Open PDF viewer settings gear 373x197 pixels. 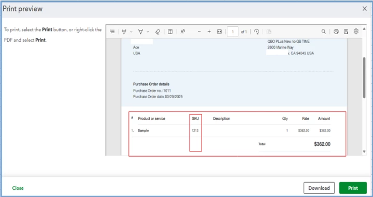point(356,32)
